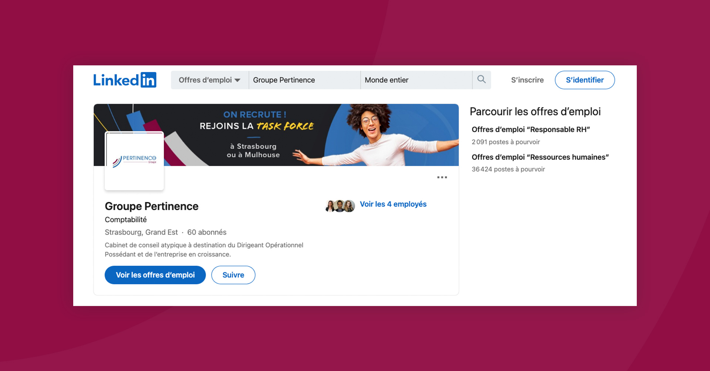This screenshot has height=371, width=710.
Task: Click the S'identifier button
Action: (x=585, y=80)
